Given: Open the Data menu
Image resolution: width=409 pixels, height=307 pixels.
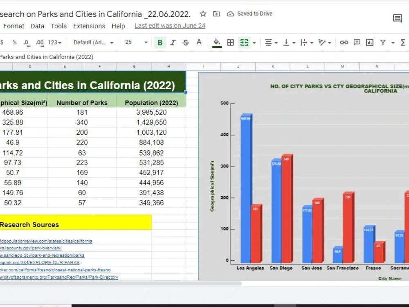Looking at the screenshot, I should coord(37,26).
